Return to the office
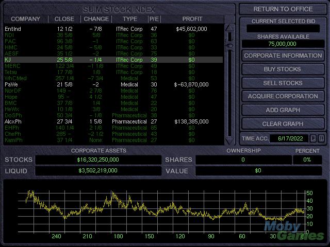The height and width of the screenshot is (247, 330). coord(283,9)
